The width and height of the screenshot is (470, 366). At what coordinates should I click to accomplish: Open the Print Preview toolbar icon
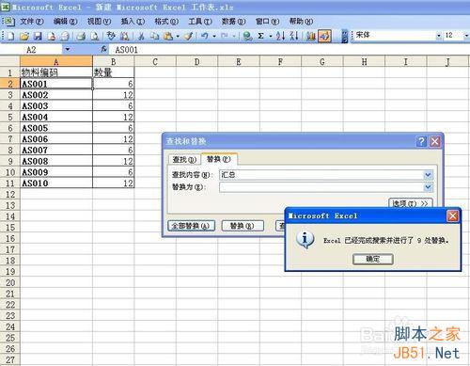[94, 36]
